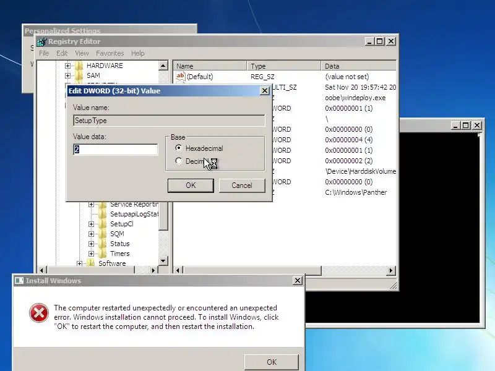495x371 pixels.
Task: Click the tree pane scroll left arrow
Action: pos(41,270)
